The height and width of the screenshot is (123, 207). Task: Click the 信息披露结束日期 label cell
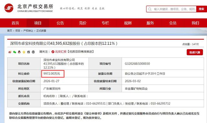click(105, 81)
